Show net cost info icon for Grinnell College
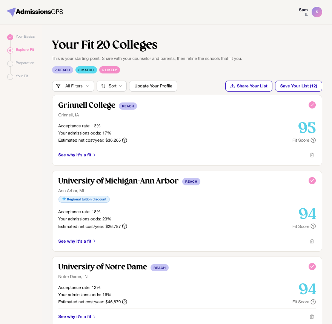 pos(125,140)
